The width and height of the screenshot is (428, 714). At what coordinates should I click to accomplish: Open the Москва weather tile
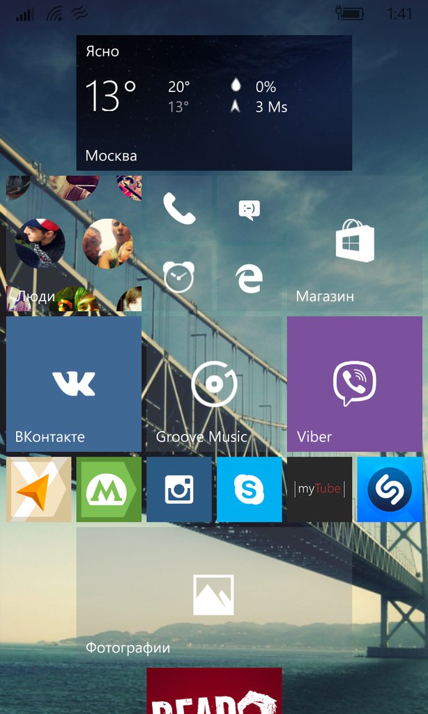[x=214, y=102]
